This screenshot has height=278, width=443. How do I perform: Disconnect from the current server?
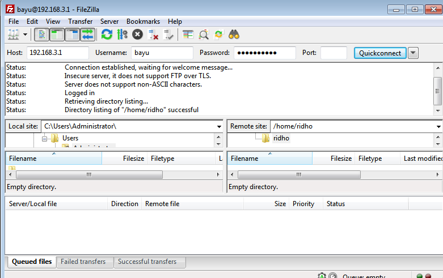click(x=153, y=35)
